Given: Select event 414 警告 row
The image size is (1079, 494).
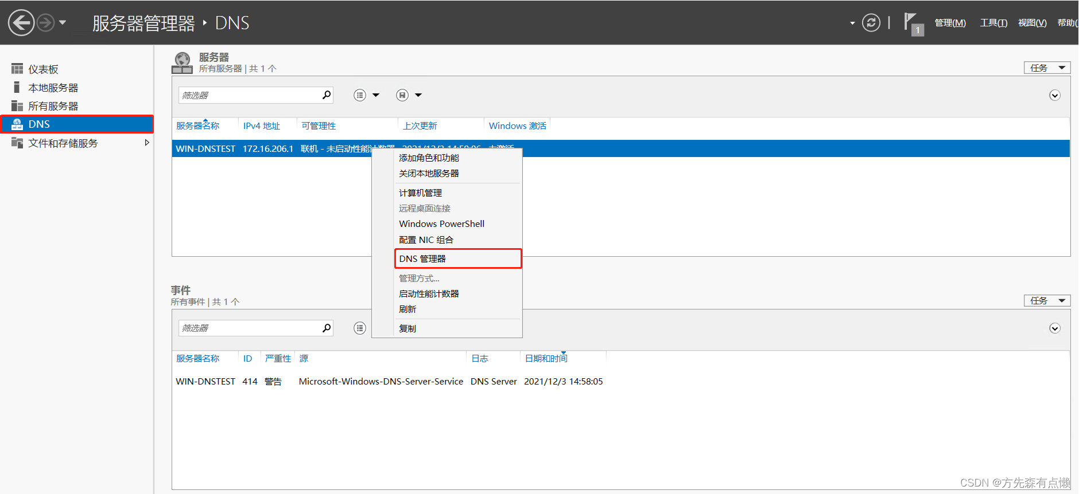Looking at the screenshot, I should [x=620, y=381].
